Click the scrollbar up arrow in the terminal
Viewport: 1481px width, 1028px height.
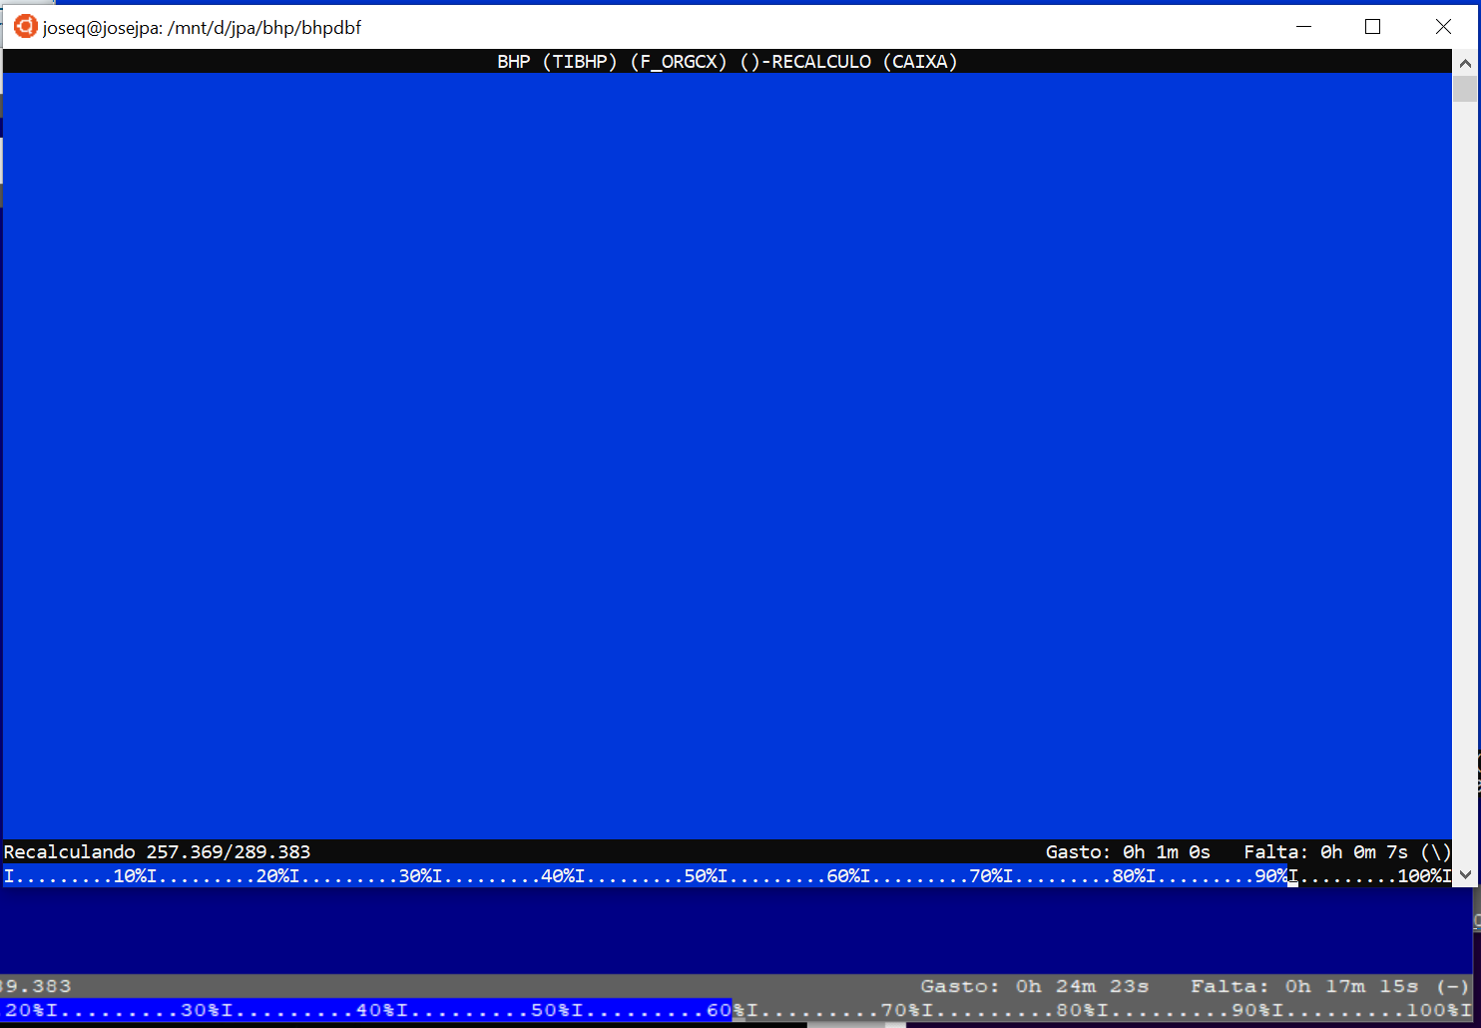(x=1465, y=63)
